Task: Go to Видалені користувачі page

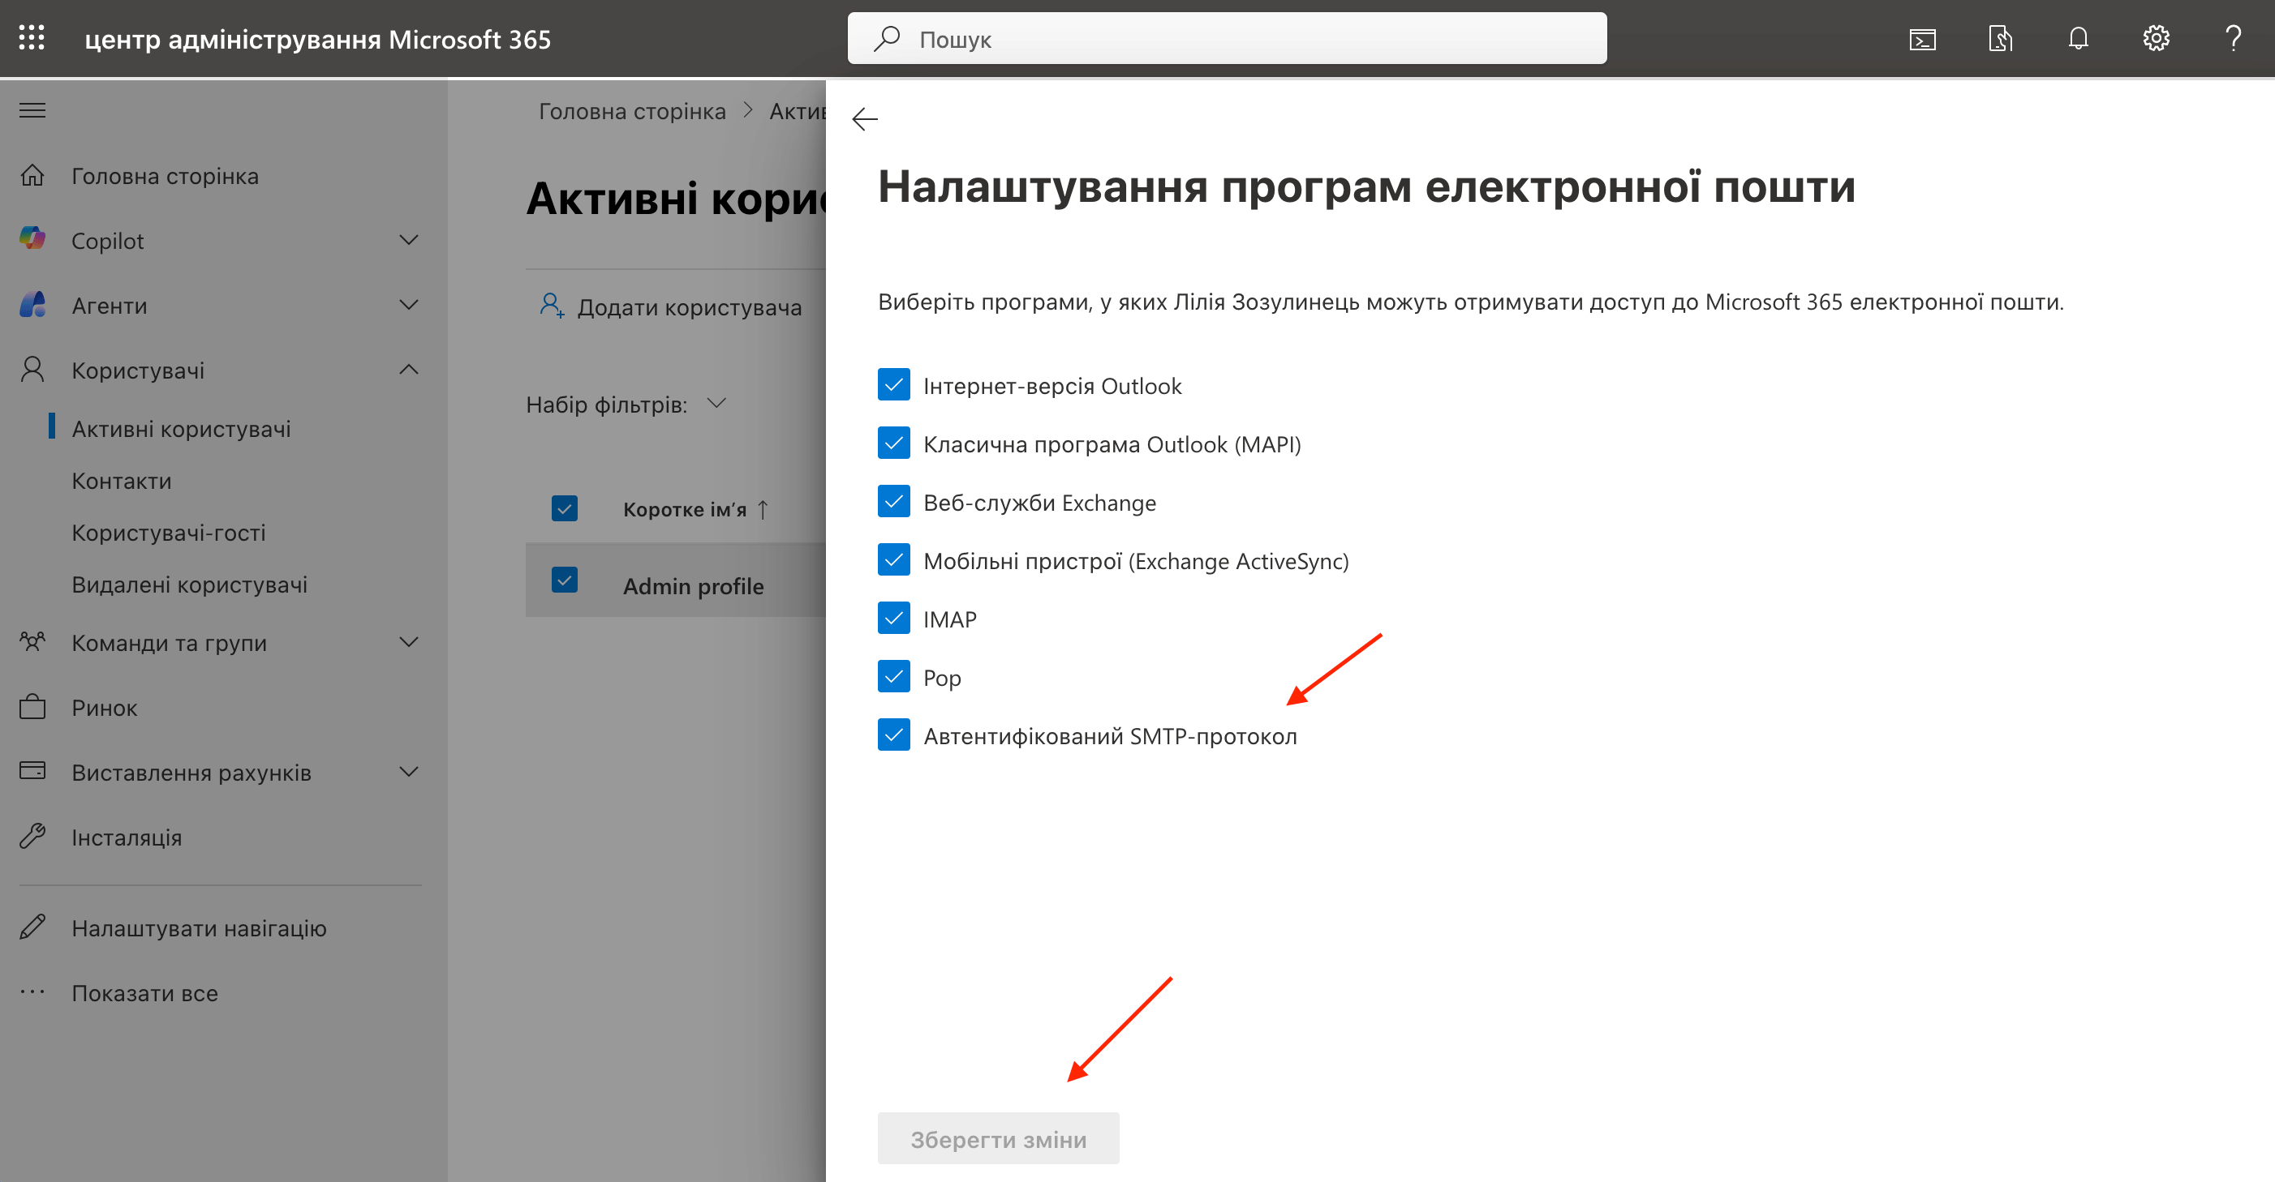Action: click(x=190, y=584)
